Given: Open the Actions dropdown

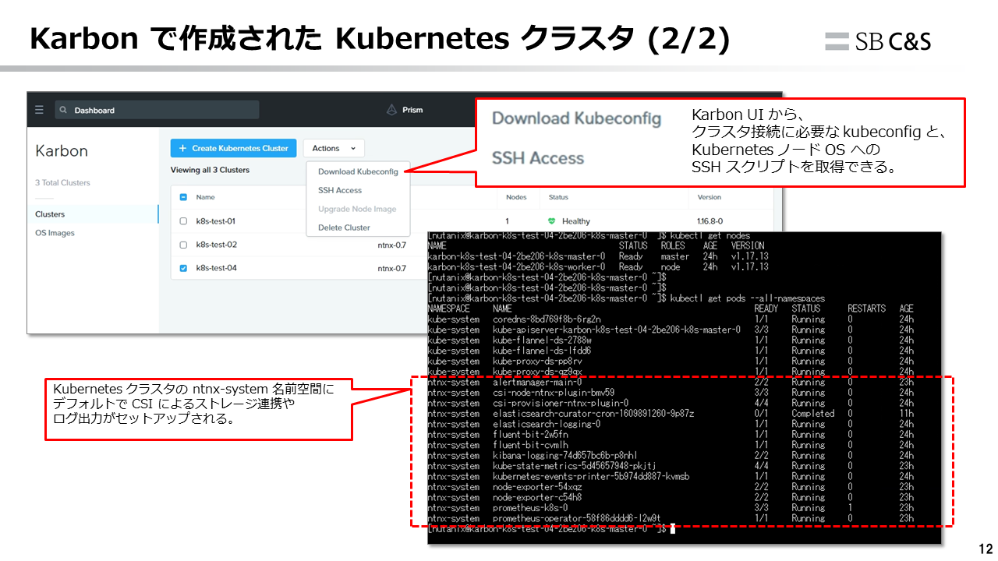Looking at the screenshot, I should click(333, 148).
